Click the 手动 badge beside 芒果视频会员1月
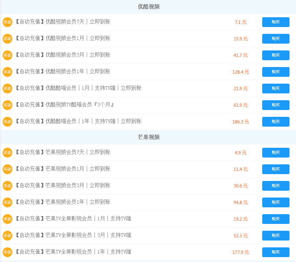 (7, 169)
